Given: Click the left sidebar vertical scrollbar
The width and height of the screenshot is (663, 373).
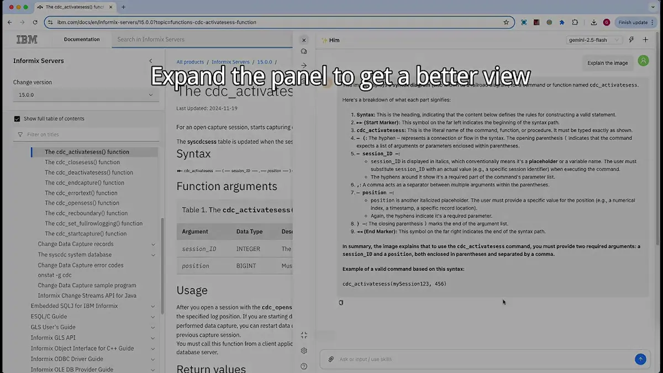Looking at the screenshot, I should (x=162, y=265).
